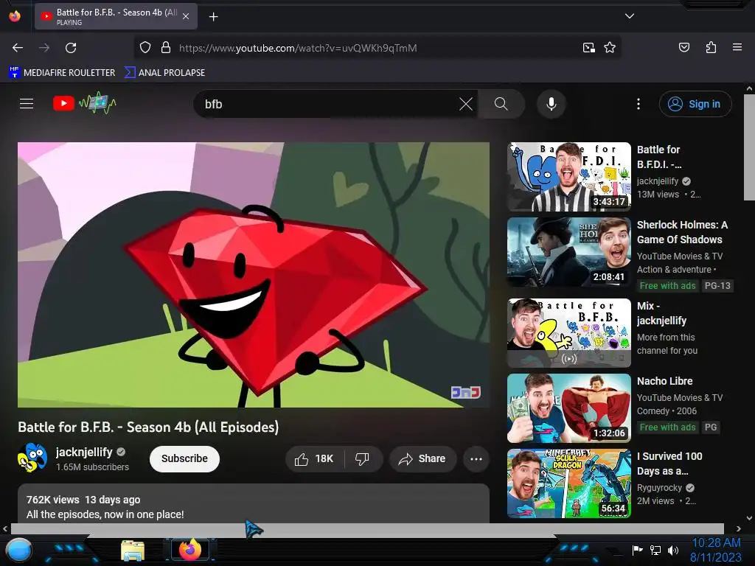Open Action Center flag in tray
755x566 pixels.
(638, 550)
